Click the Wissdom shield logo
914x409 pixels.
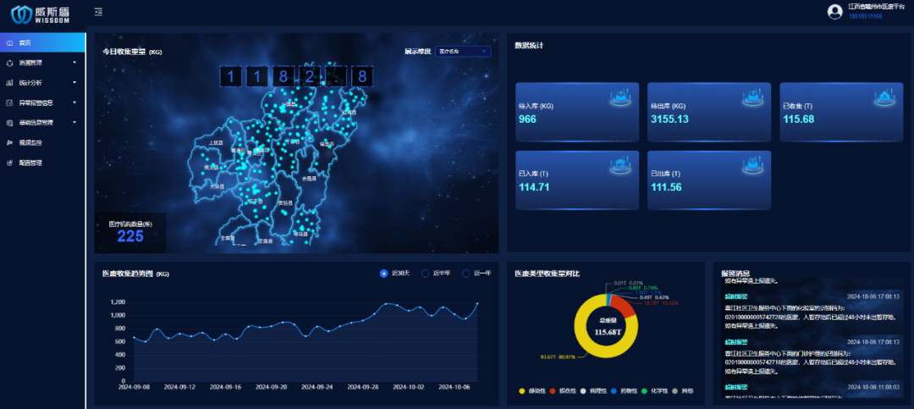pos(22,14)
